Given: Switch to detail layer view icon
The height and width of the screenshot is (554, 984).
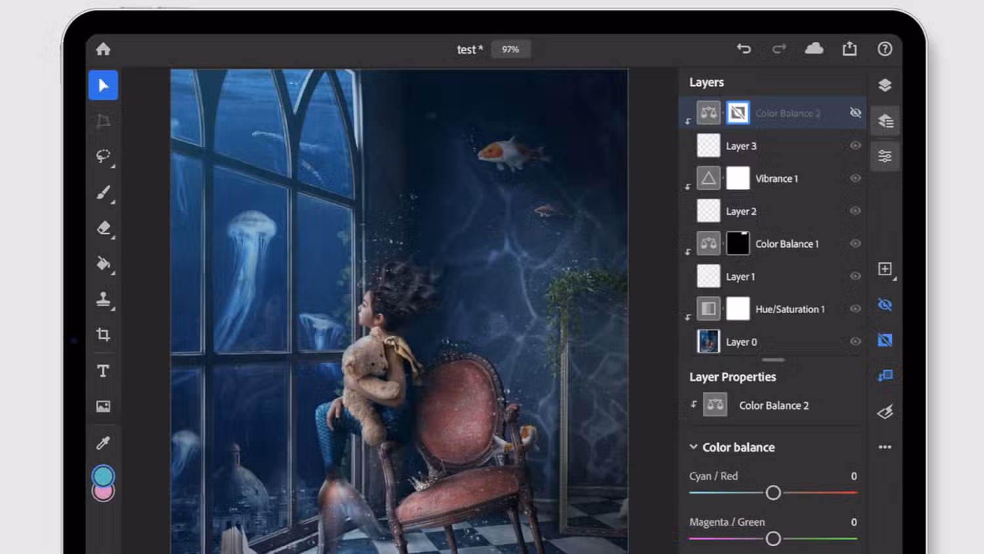Looking at the screenshot, I should pyautogui.click(x=885, y=121).
